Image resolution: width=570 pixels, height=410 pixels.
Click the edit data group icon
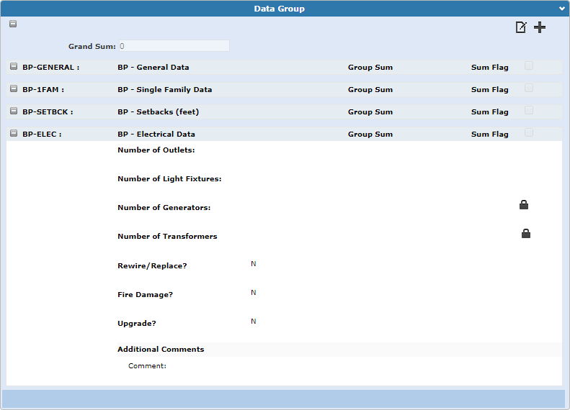[x=521, y=27]
